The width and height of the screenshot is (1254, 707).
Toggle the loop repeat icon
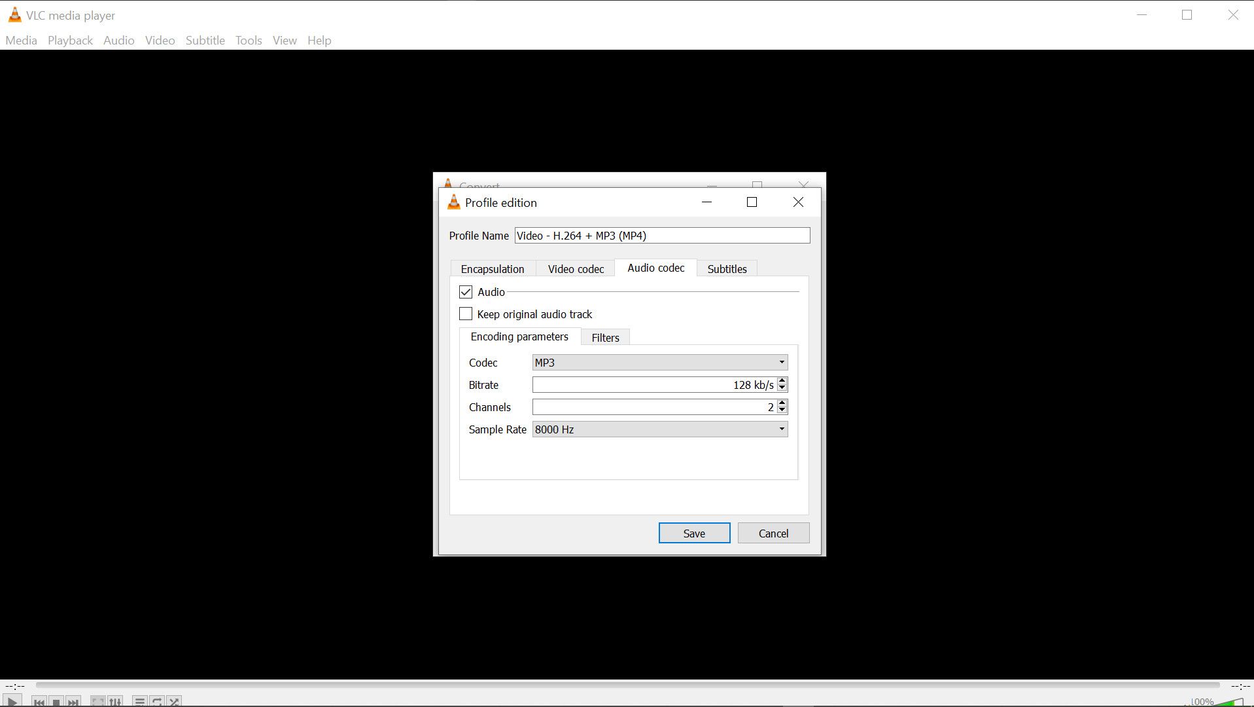coord(157,701)
